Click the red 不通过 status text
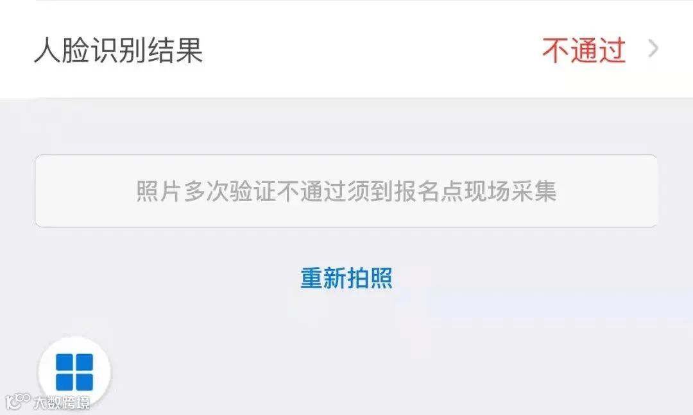The image size is (693, 415). [584, 50]
